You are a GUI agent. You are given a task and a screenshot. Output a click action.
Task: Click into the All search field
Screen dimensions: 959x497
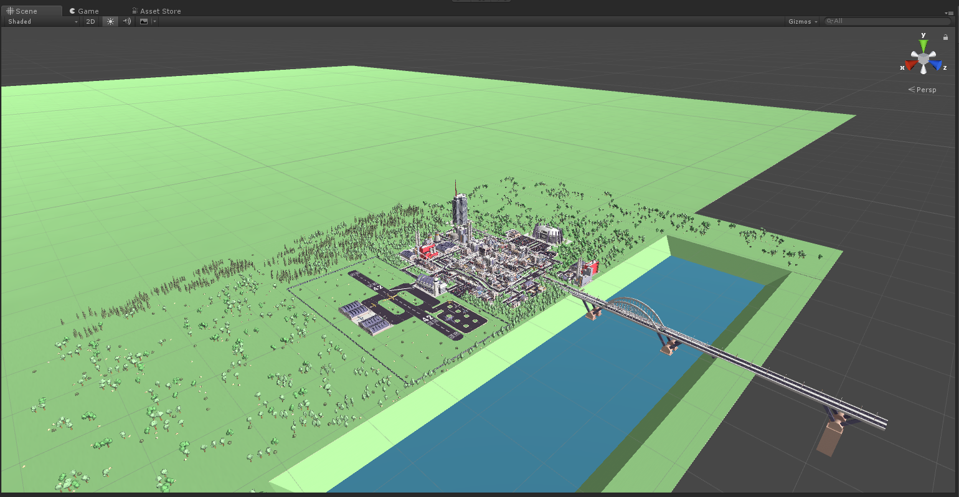point(872,21)
